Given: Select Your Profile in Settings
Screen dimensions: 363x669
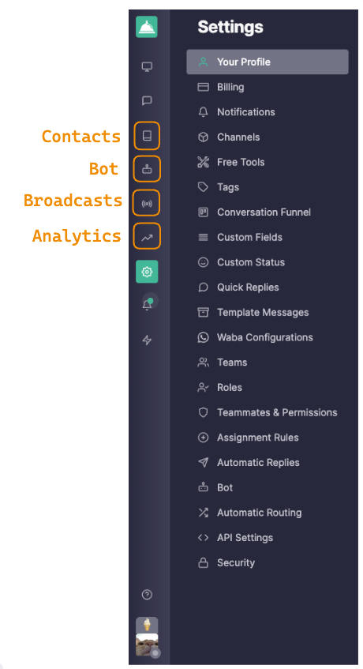Looking at the screenshot, I should point(268,62).
